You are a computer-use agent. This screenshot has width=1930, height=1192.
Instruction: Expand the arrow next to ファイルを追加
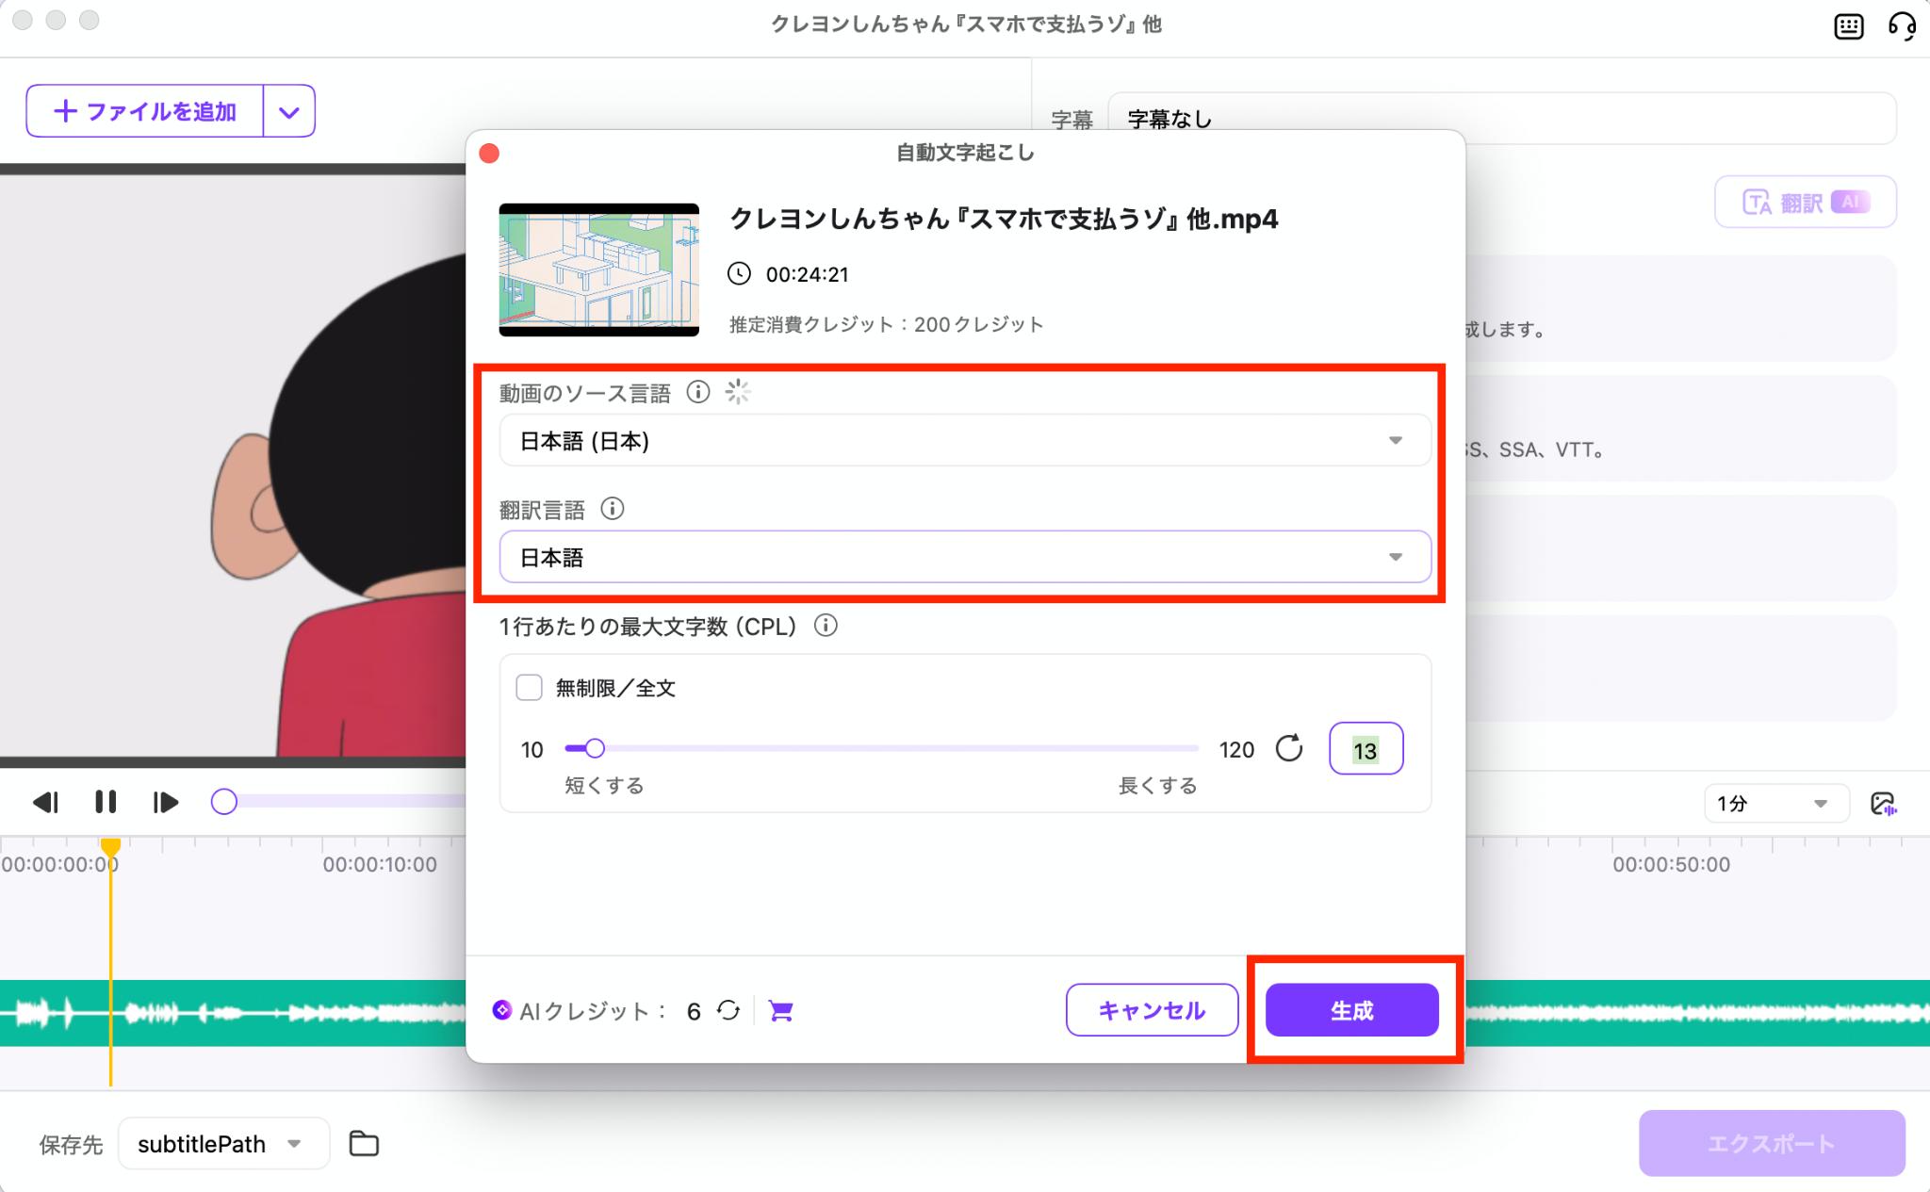pyautogui.click(x=288, y=112)
